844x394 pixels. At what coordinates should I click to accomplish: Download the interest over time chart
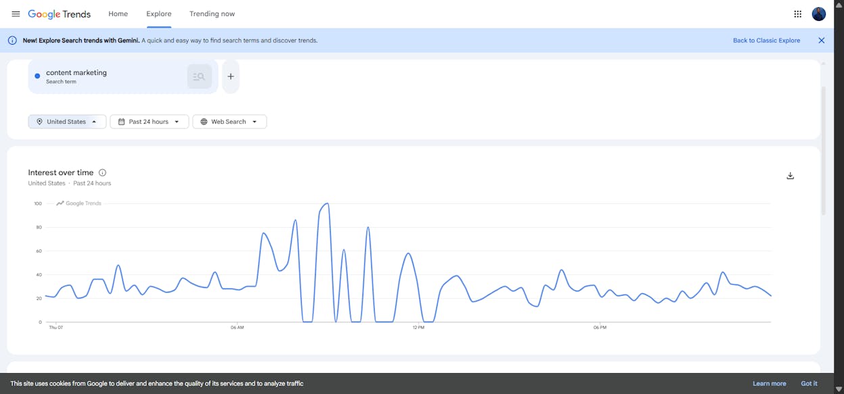(x=790, y=176)
